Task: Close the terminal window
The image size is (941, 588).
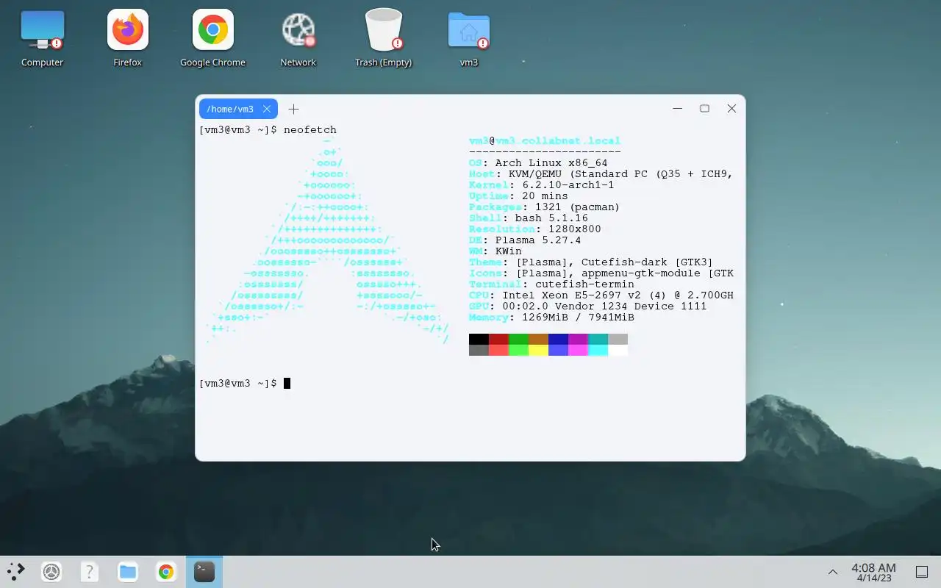Action: [731, 108]
